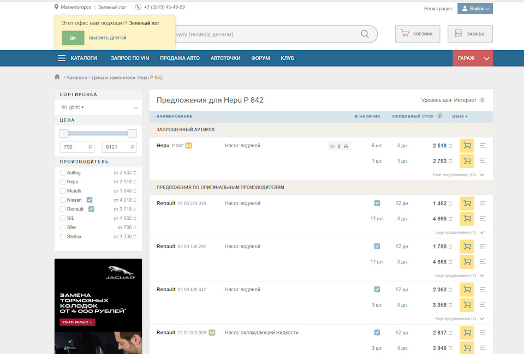Open details lines icon for 2 063 offer

coord(483,290)
